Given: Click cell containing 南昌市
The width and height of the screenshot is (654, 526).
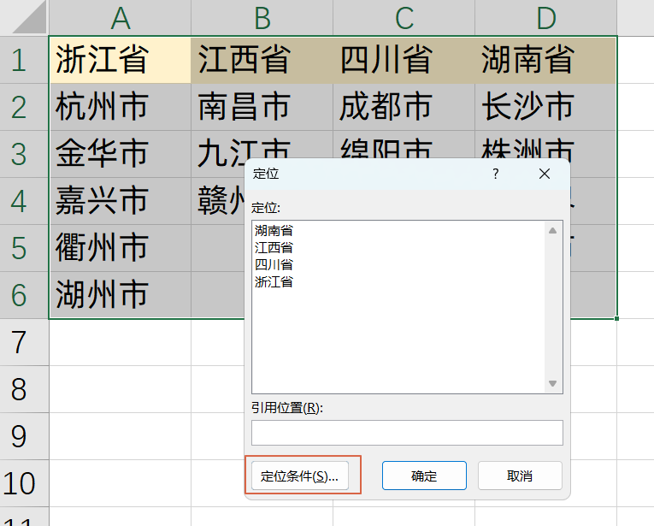Looking at the screenshot, I should [x=262, y=107].
